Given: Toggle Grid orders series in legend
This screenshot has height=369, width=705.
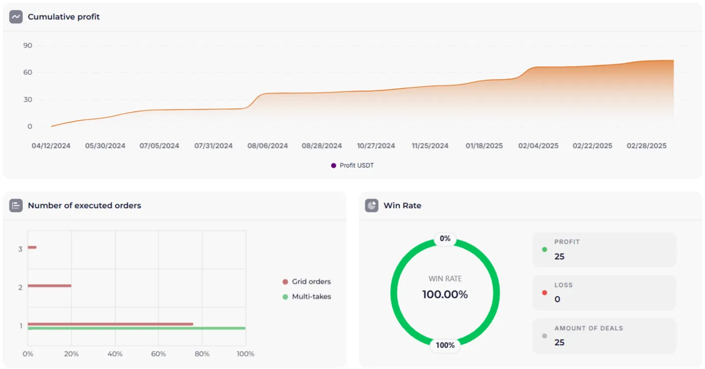Looking at the screenshot, I should (306, 282).
